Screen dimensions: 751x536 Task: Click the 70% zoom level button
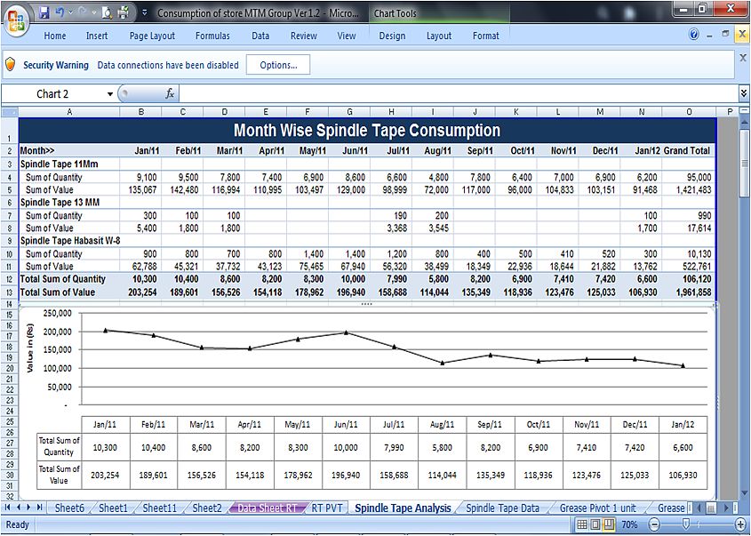[629, 524]
